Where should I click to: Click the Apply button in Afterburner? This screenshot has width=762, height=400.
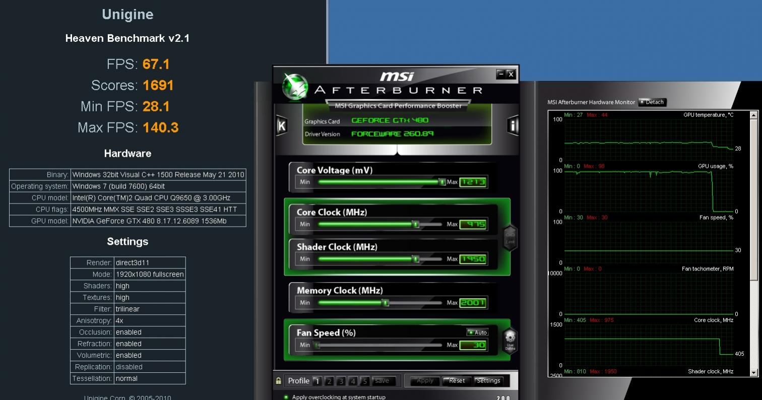click(x=425, y=381)
